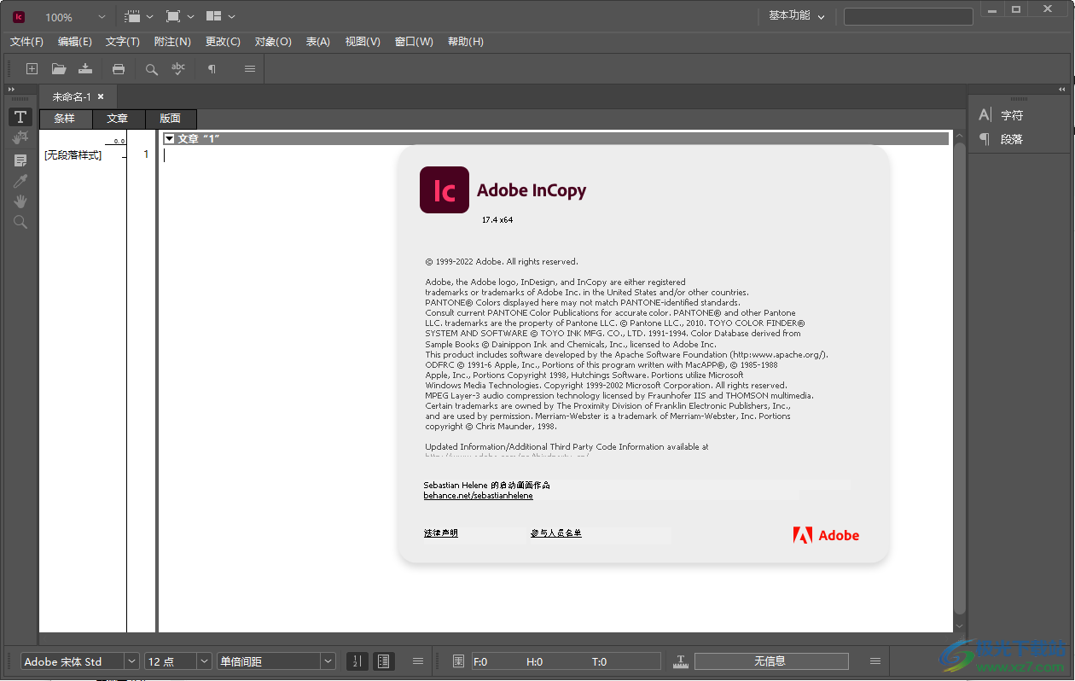Select the Eyedropper tool
The image size is (1075, 681).
(20, 181)
